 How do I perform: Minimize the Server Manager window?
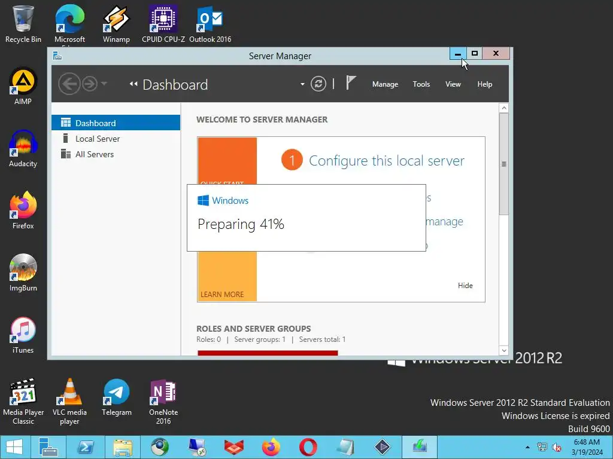click(458, 53)
